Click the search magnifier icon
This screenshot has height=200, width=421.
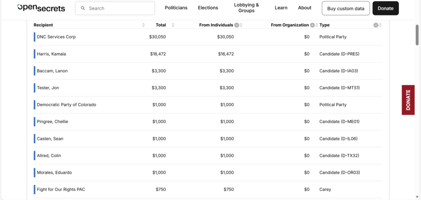point(83,8)
